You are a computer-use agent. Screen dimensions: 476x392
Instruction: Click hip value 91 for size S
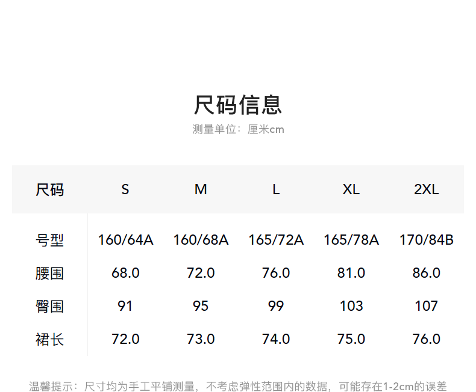(125, 306)
